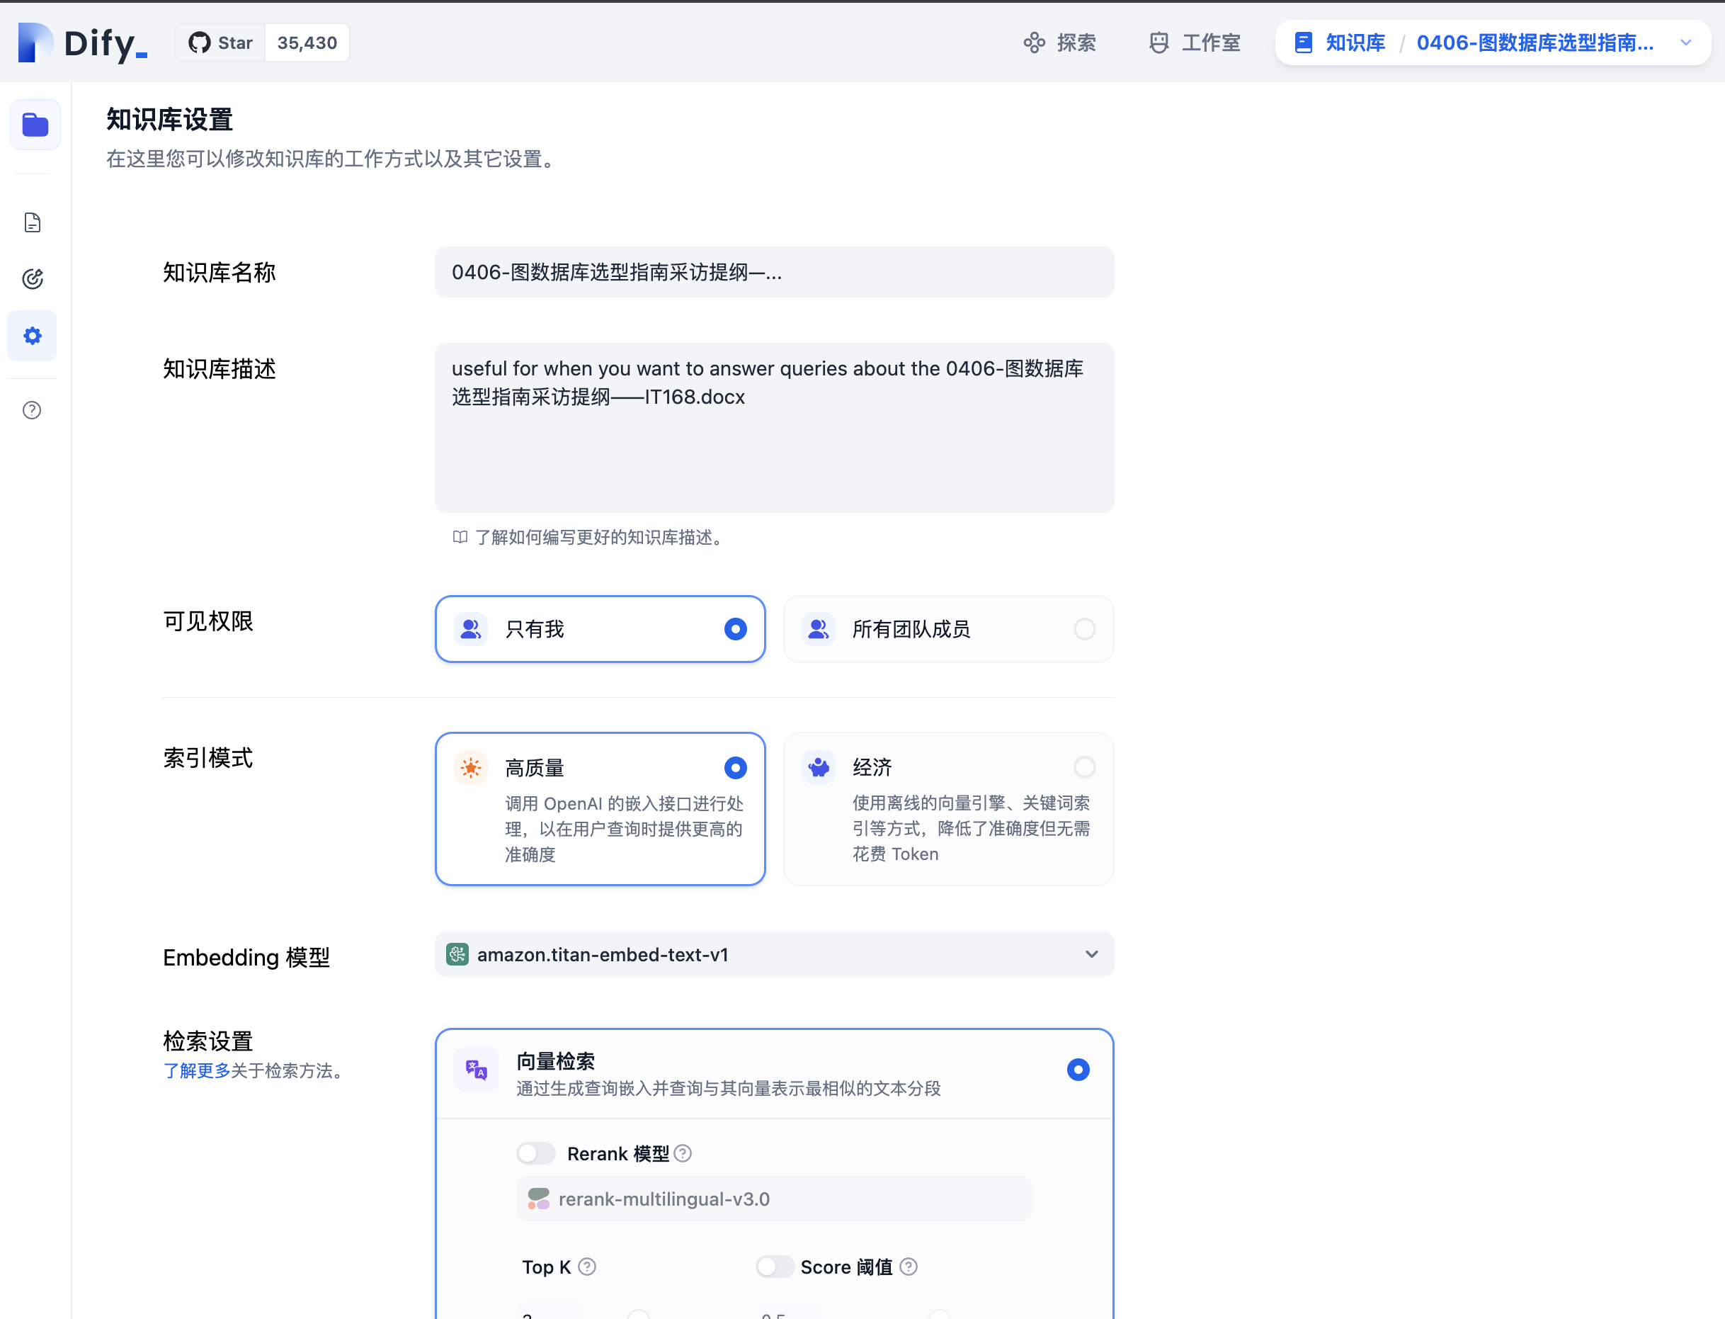Switch to the 工作室 tab
1725x1319 pixels.
click(1195, 43)
